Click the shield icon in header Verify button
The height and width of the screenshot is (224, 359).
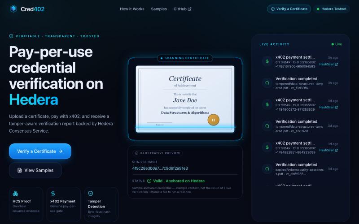coord(273,9)
